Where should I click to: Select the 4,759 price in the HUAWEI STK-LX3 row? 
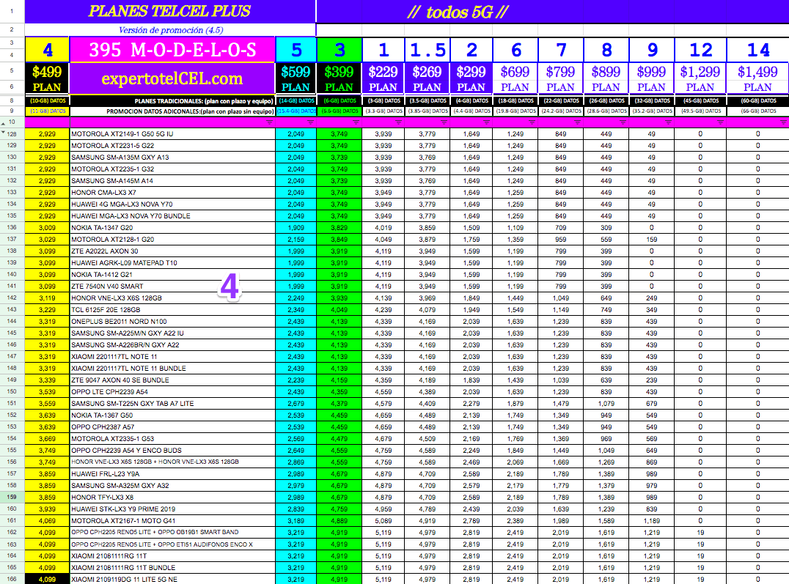pyautogui.click(x=340, y=509)
